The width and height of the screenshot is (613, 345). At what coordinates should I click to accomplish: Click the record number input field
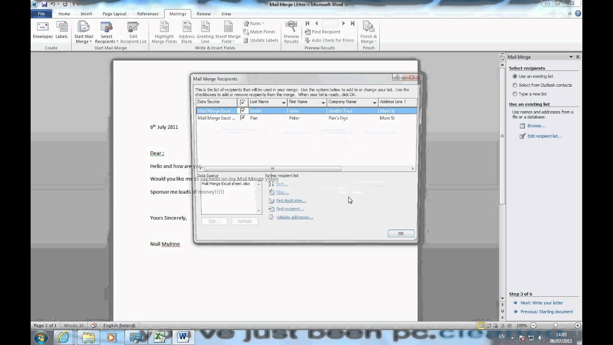(x=330, y=23)
